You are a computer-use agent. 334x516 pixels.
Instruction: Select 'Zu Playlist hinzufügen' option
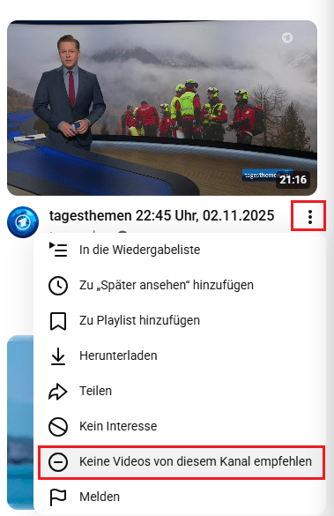[180, 320]
